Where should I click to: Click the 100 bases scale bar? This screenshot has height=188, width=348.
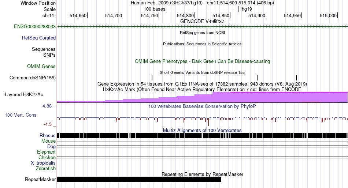coord(203,9)
